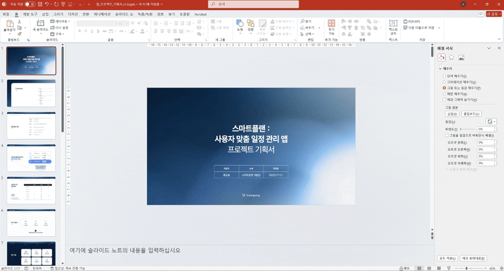Open the Layout (레이아웃) dropdown

[x=60, y=21]
